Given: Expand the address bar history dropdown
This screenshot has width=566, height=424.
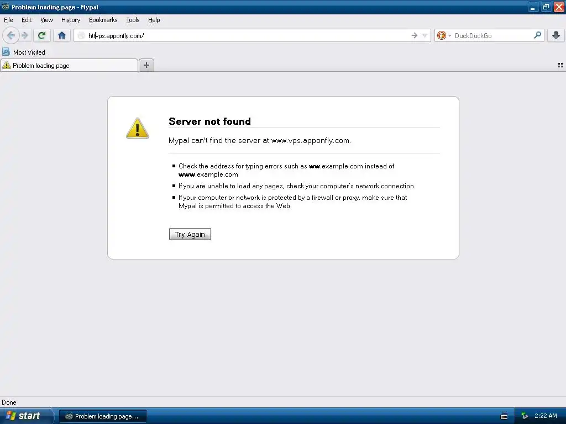Looking at the screenshot, I should [x=425, y=35].
